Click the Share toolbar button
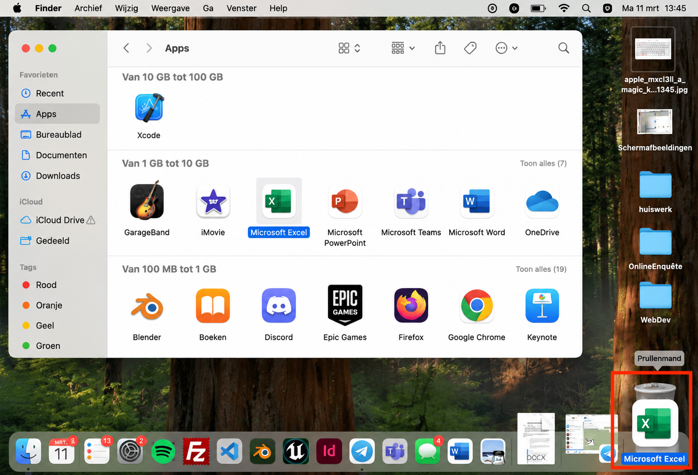Image resolution: width=698 pixels, height=475 pixels. click(440, 48)
